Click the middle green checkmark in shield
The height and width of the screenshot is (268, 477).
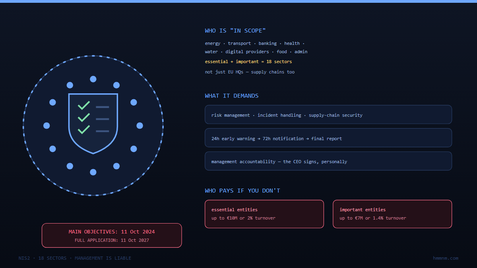[84, 118]
